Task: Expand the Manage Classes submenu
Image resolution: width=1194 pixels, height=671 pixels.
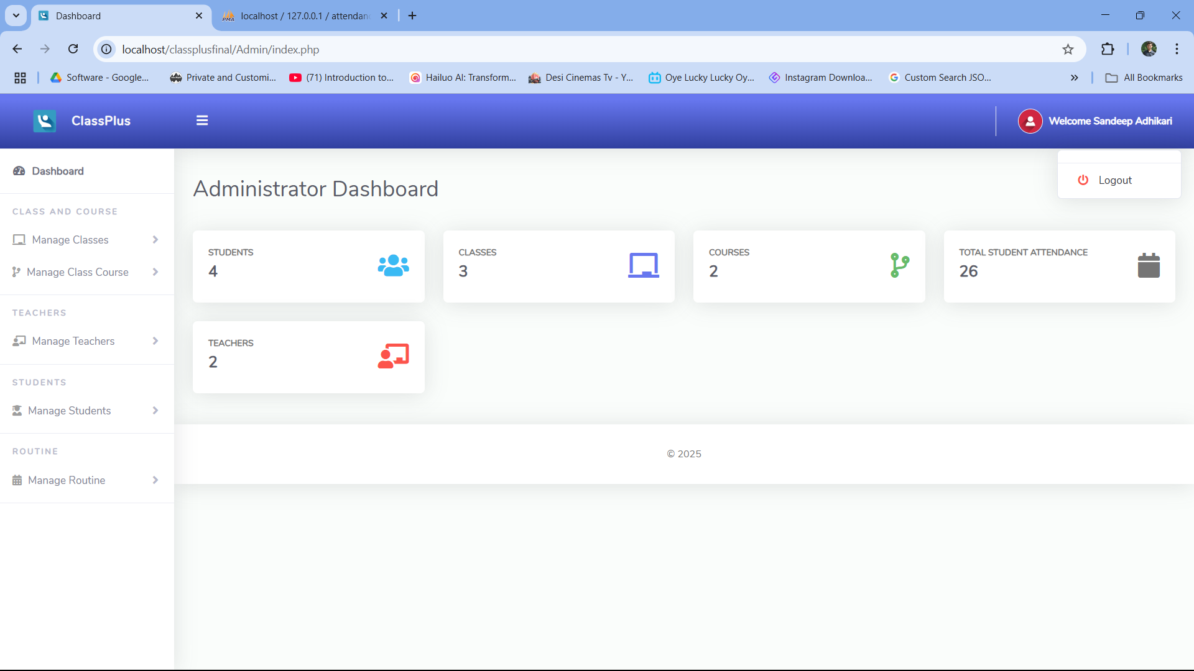Action: 155,239
